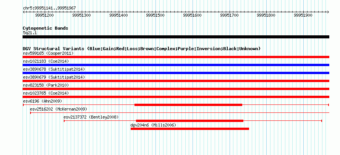This screenshot has height=155, width=340.
Task: Click the 5q21.1 band label
Action: click(x=30, y=33)
